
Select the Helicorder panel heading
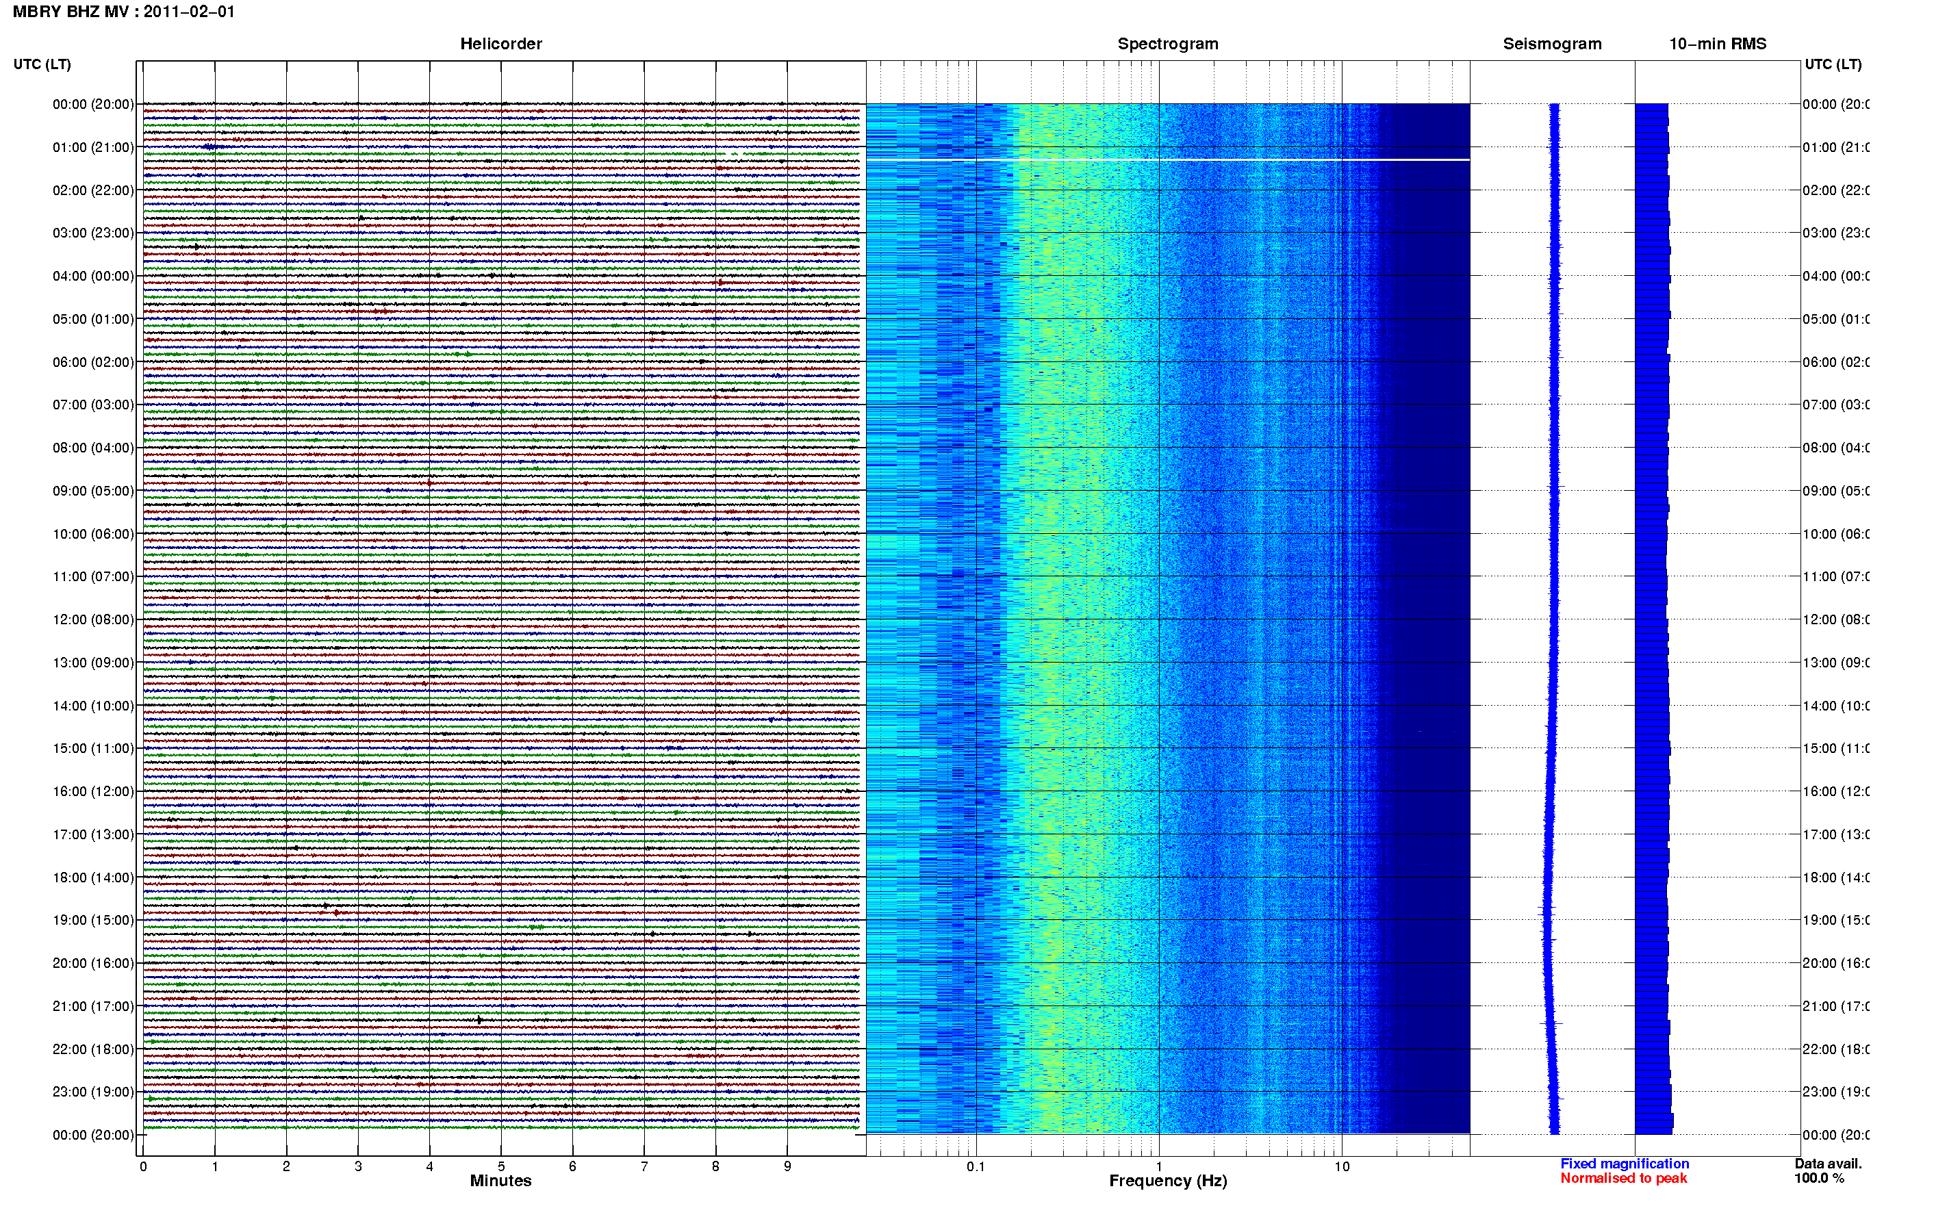point(500,44)
